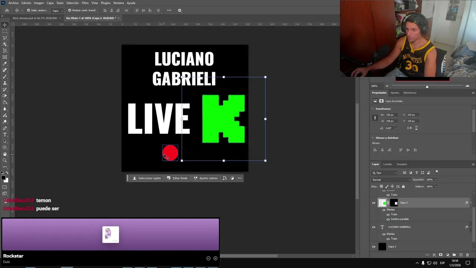This screenshot has height=268, width=476.
Task: Click the delete layer trash icon
Action: click(x=467, y=255)
